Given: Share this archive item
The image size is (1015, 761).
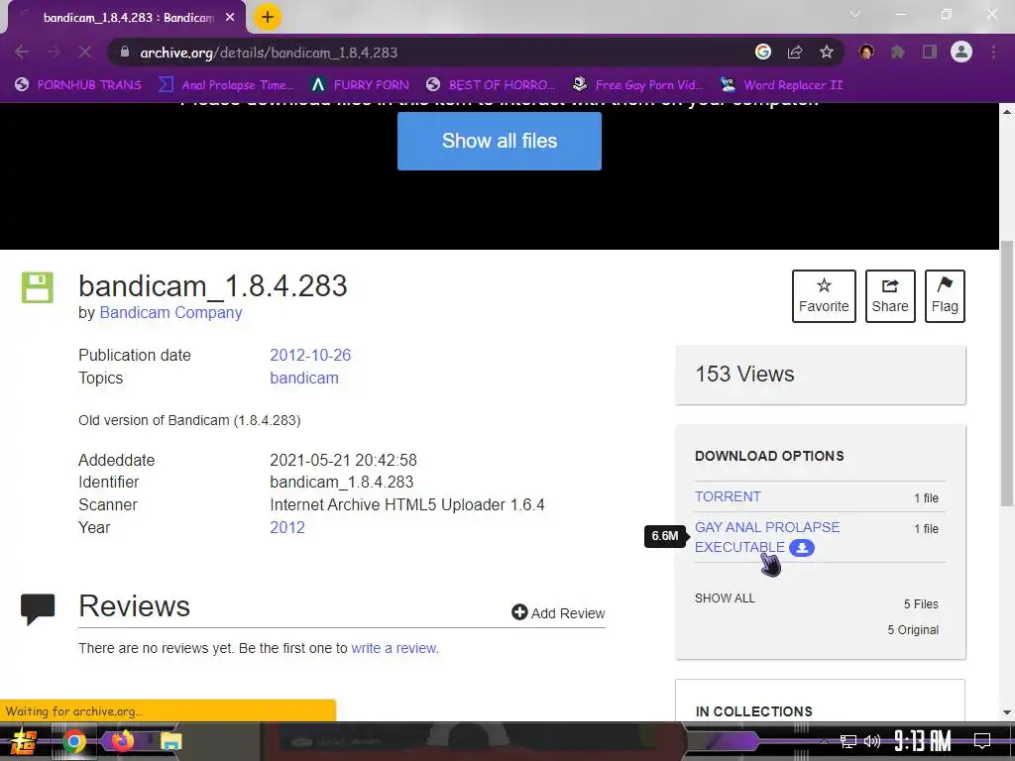Looking at the screenshot, I should pyautogui.click(x=890, y=295).
